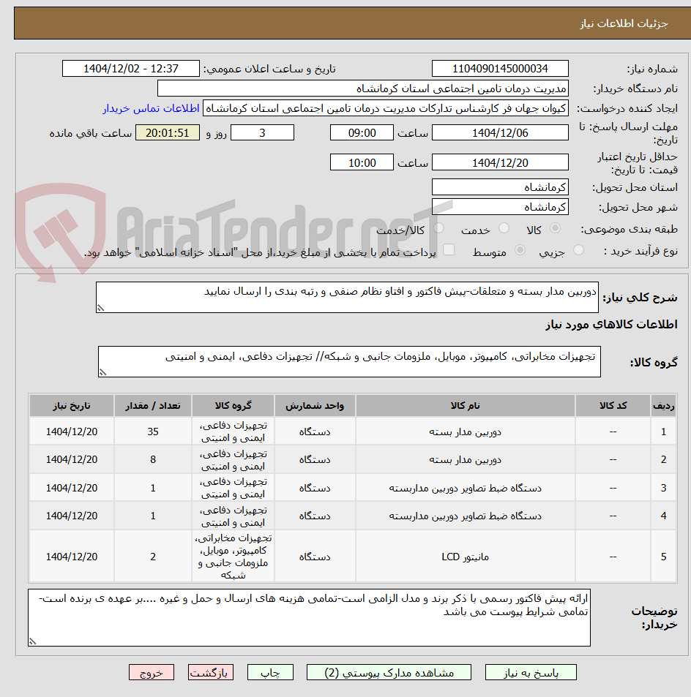Select the کالا radio button
The height and width of the screenshot is (697, 691).
555,228
